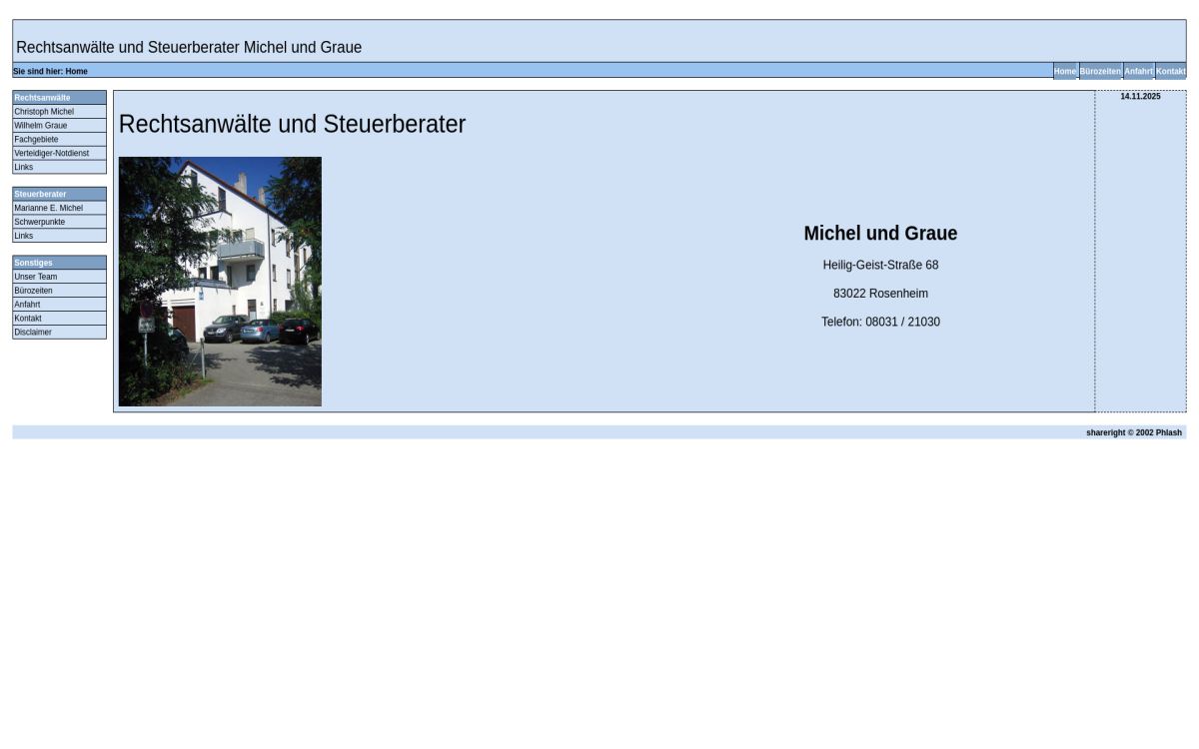Click the shareright © 2002 Phlash footer text
This screenshot has height=749, width=1199.
click(x=1133, y=432)
